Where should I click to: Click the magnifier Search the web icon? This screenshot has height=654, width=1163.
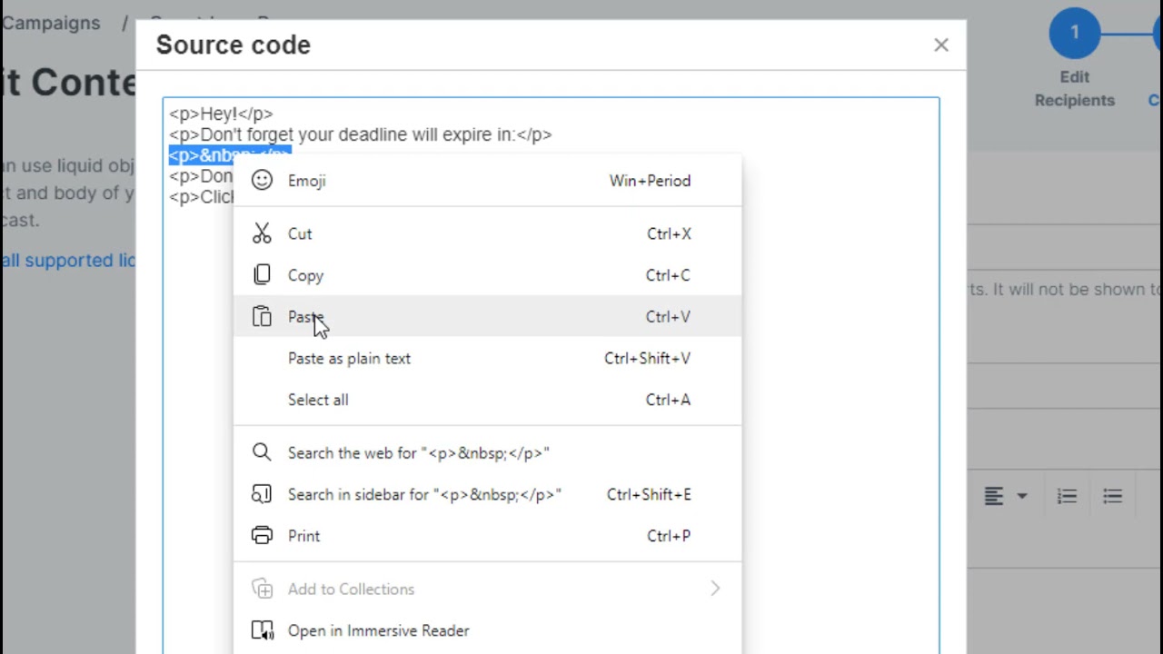pos(262,452)
